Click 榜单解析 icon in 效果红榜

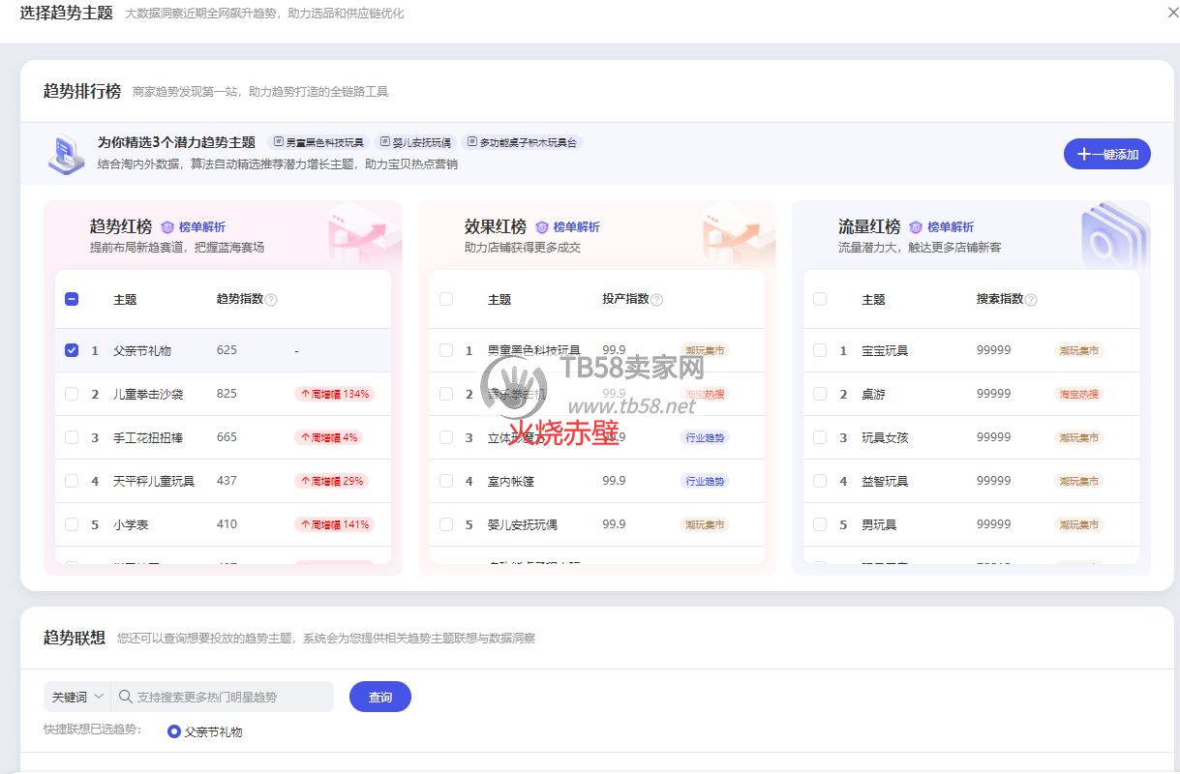(x=542, y=227)
